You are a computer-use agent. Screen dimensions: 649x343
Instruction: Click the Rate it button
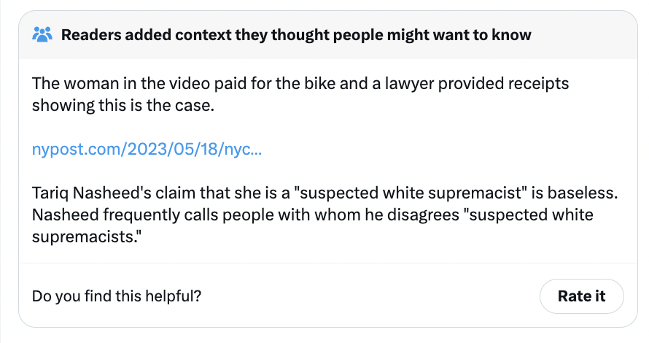click(581, 296)
